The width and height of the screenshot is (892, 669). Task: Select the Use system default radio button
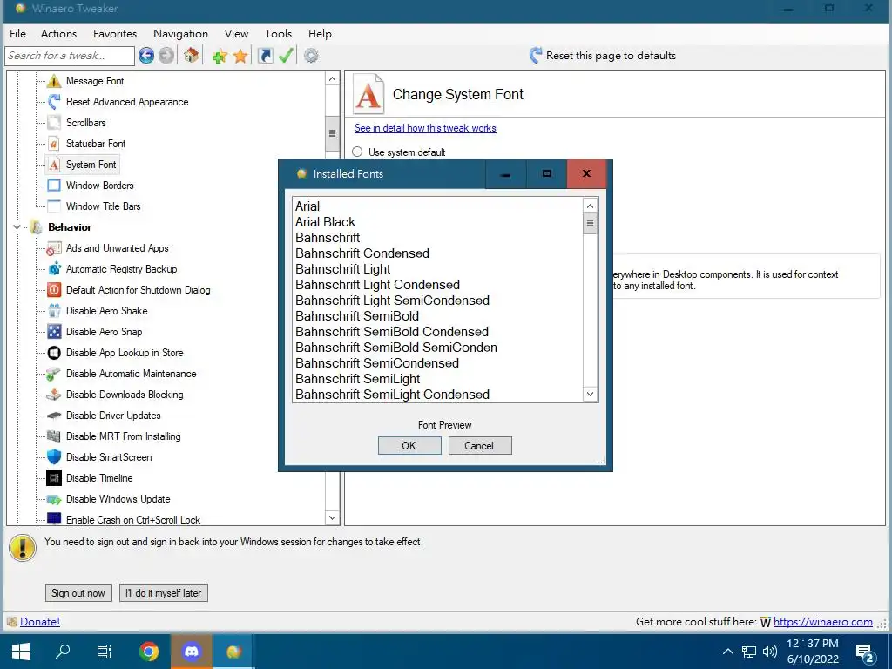click(357, 152)
